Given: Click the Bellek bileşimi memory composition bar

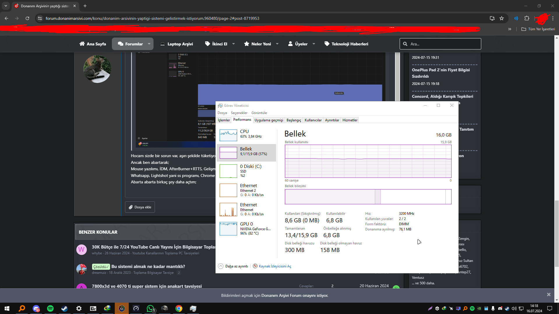Looking at the screenshot, I should pos(368,197).
